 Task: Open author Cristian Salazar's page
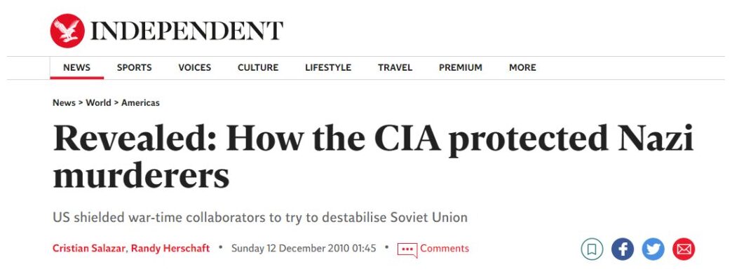89,249
